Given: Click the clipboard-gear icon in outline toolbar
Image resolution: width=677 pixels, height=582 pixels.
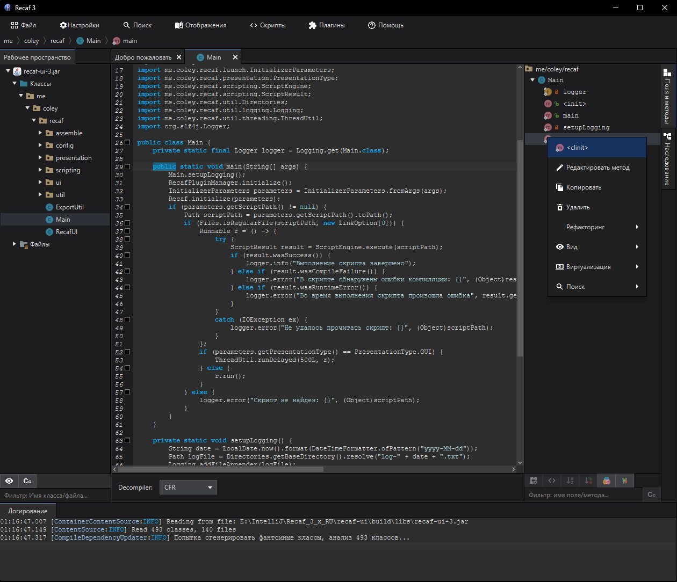Looking at the screenshot, I should tap(534, 481).
